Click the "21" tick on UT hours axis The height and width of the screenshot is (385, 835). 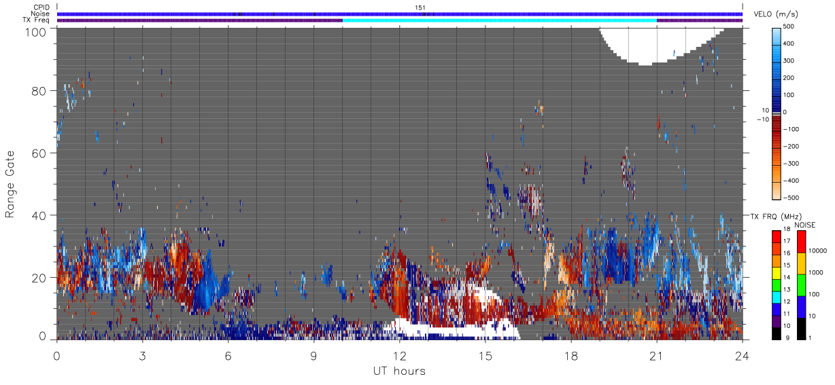click(x=657, y=354)
